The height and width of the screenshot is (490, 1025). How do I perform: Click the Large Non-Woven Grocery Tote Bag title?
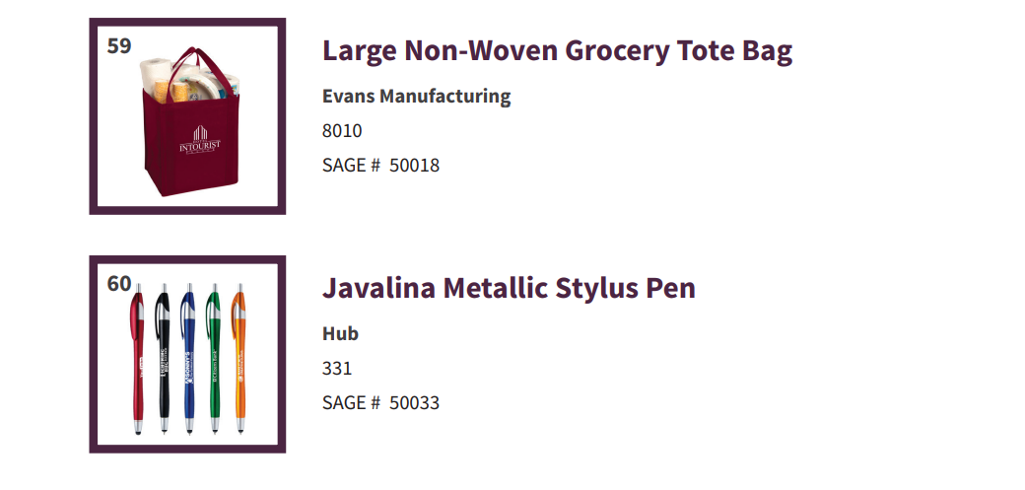pyautogui.click(x=557, y=50)
